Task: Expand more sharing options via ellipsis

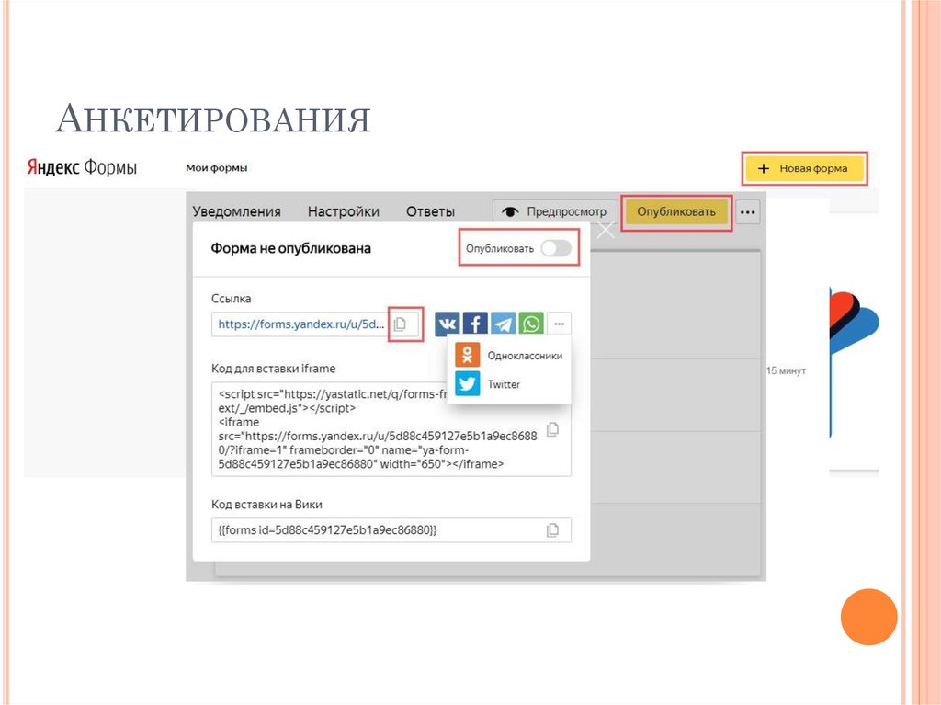Action: click(558, 324)
